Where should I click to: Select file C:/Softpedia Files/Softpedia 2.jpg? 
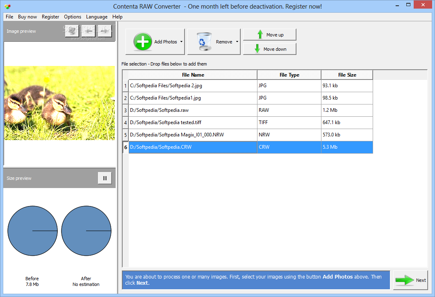193,86
